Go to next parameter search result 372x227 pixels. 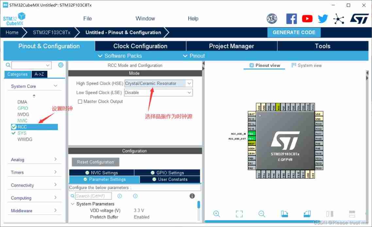(135, 196)
